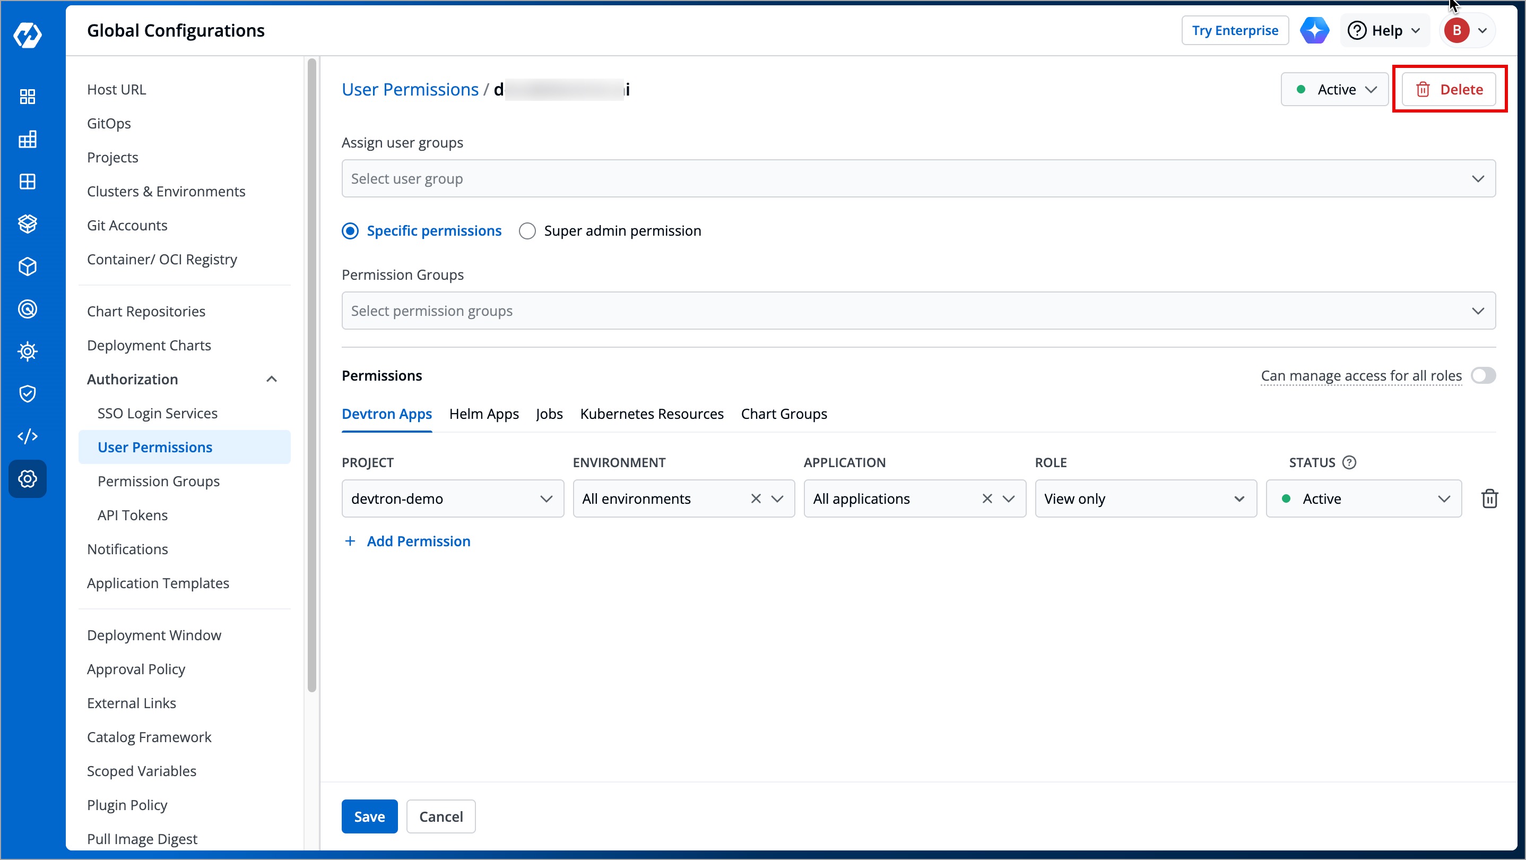
Task: Open the Select user group dropdown
Action: (918, 178)
